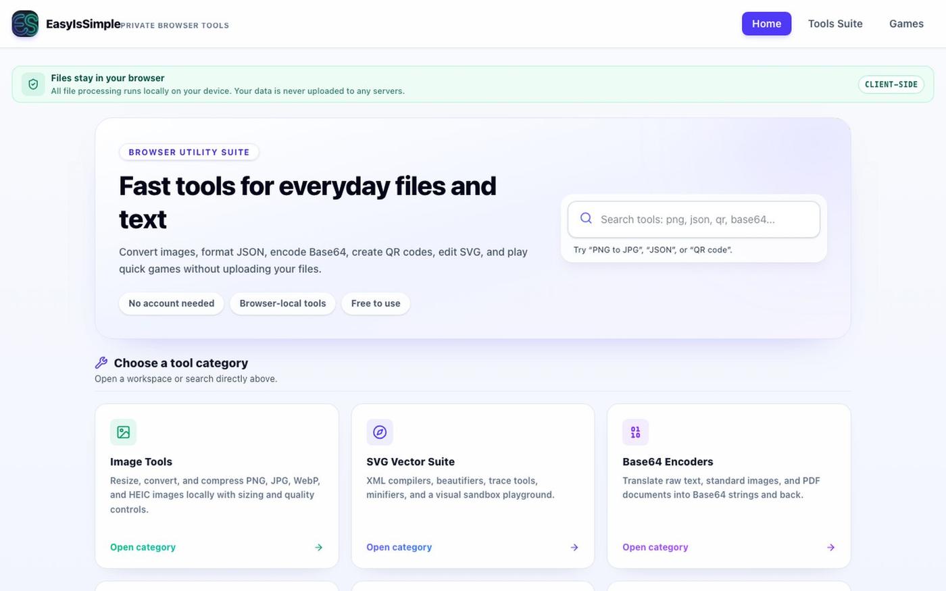Click the magnifier icon in the search box

click(586, 218)
